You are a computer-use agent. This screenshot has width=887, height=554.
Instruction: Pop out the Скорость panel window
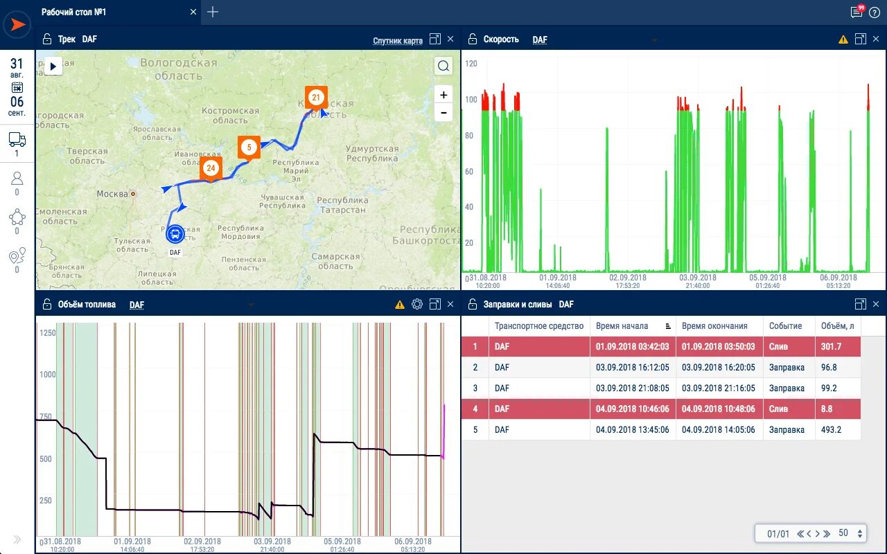860,39
